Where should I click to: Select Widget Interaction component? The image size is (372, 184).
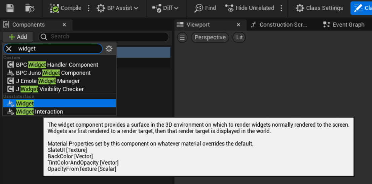(x=39, y=112)
